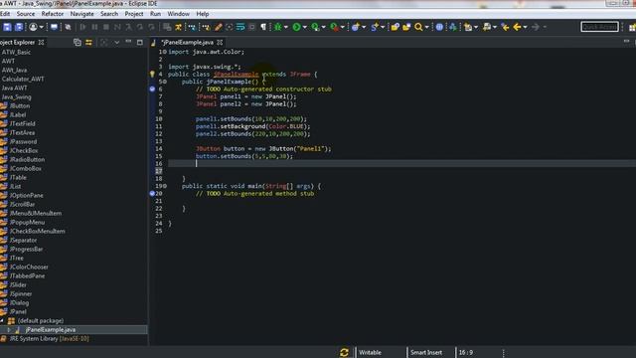Click the yellow Back arrow icon
636x358 pixels.
coord(517,27)
